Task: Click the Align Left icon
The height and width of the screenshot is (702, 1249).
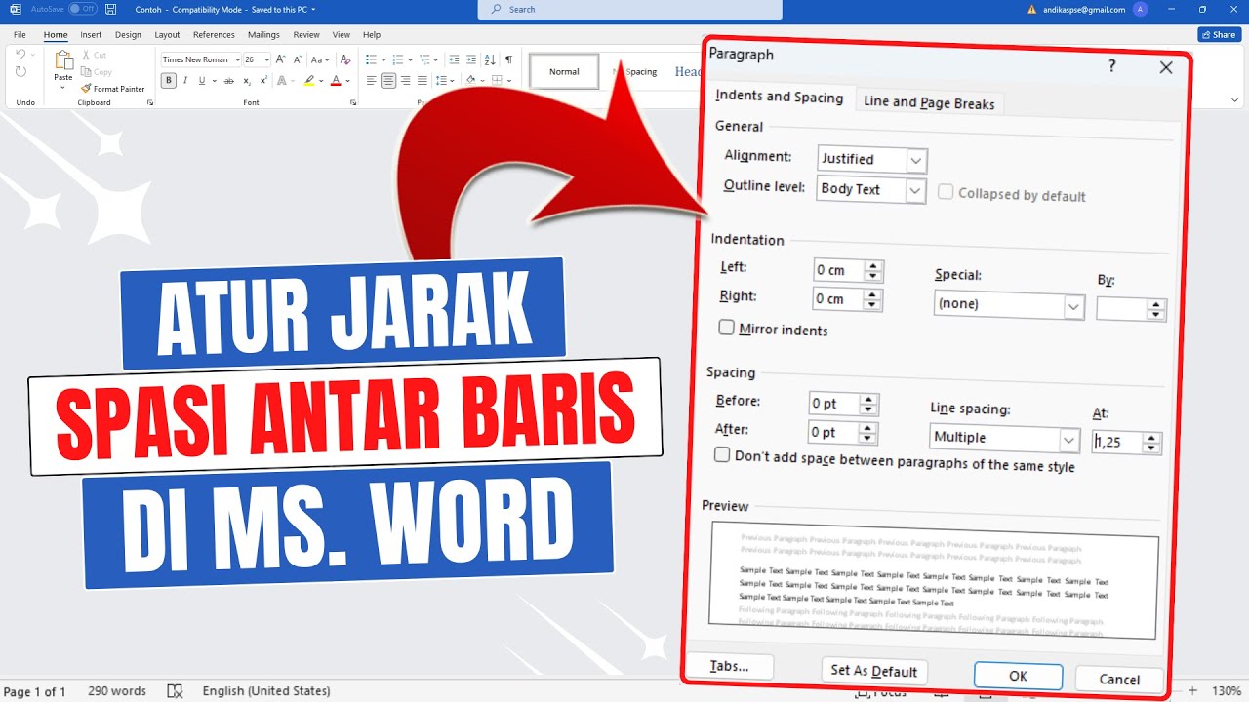Action: point(372,81)
